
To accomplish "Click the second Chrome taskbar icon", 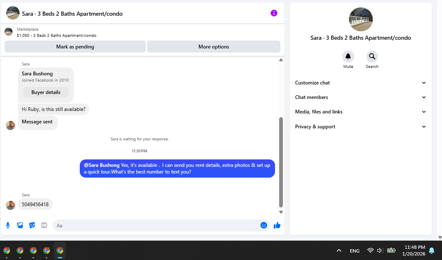I will pyautogui.click(x=20, y=250).
